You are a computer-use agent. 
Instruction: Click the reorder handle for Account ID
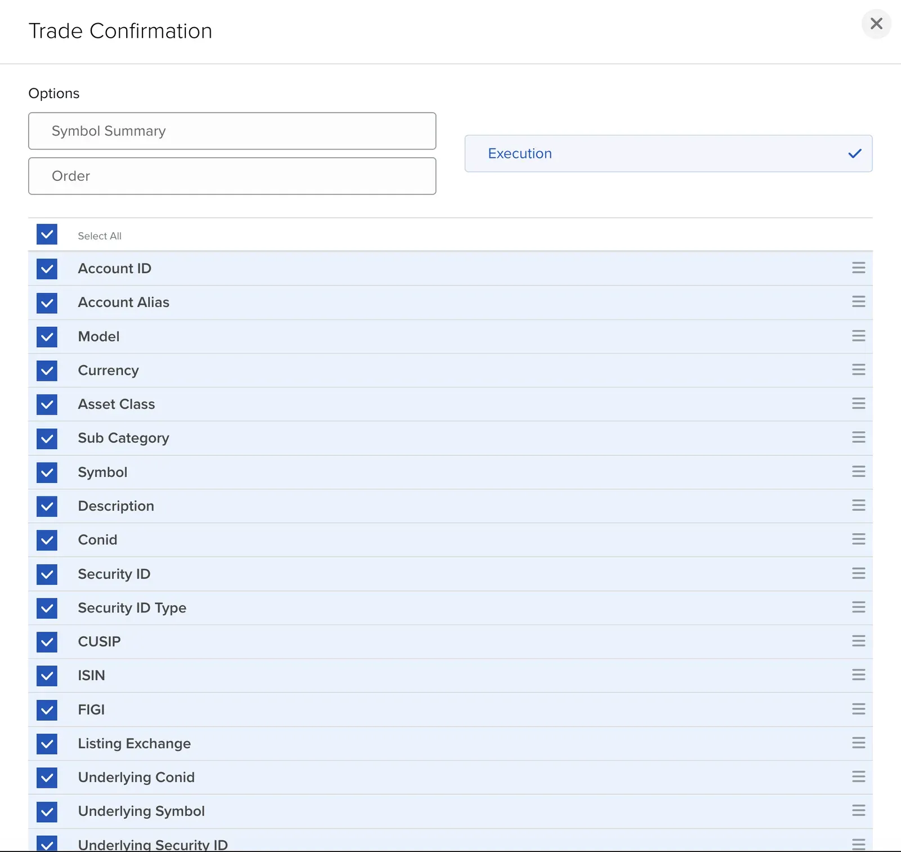[x=858, y=268]
